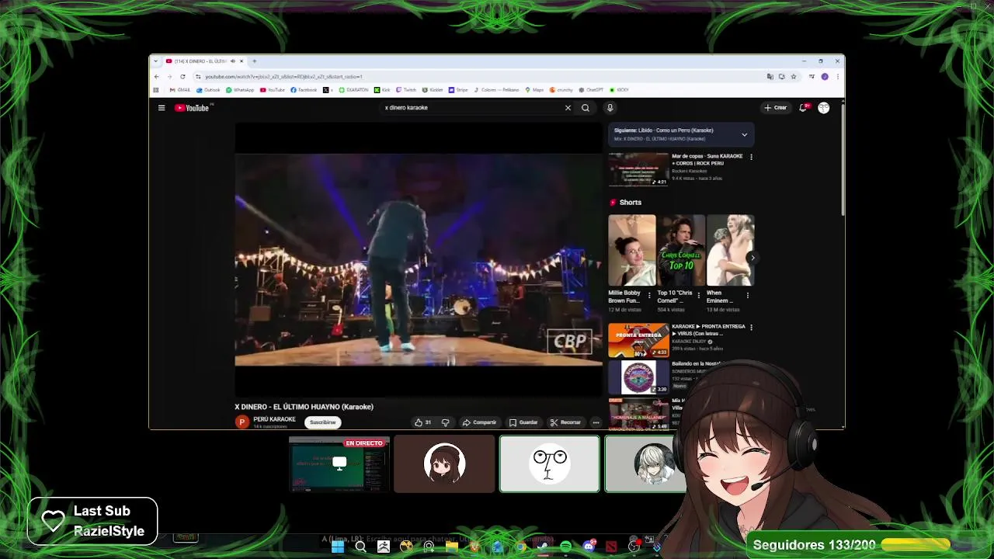Select the EN DIRECTO stream preview tile

pyautogui.click(x=339, y=464)
